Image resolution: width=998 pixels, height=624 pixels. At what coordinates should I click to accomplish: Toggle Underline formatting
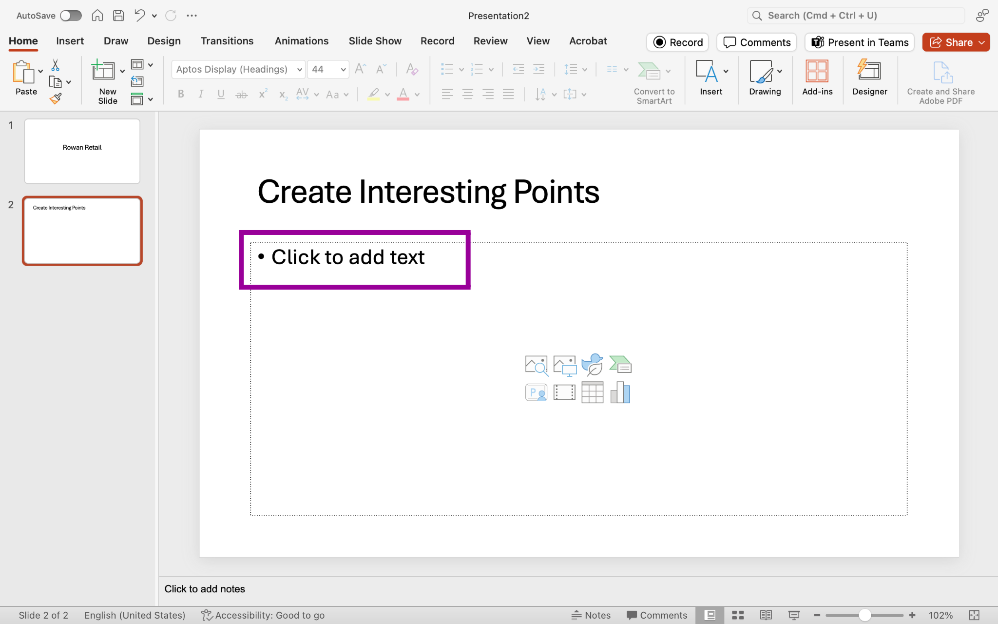[221, 94]
